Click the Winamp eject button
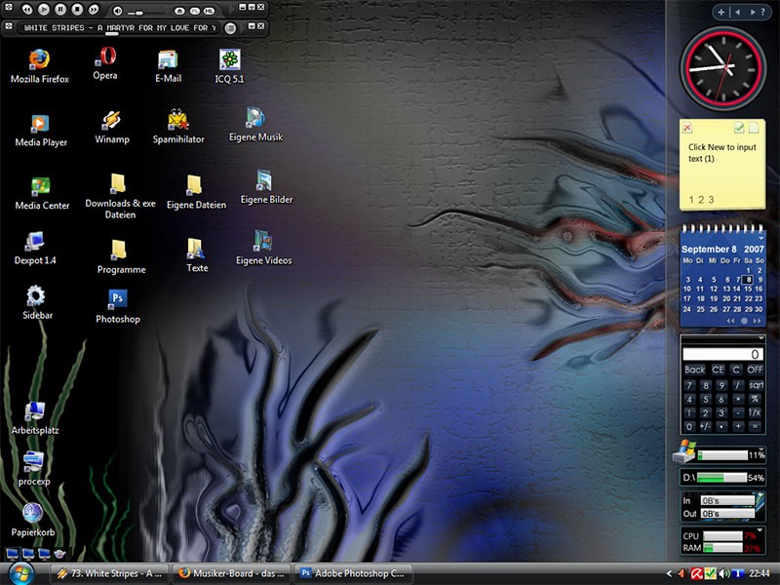This screenshot has width=780, height=585. click(179, 11)
